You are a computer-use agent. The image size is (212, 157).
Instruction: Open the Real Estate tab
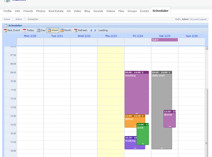pyautogui.click(x=56, y=11)
